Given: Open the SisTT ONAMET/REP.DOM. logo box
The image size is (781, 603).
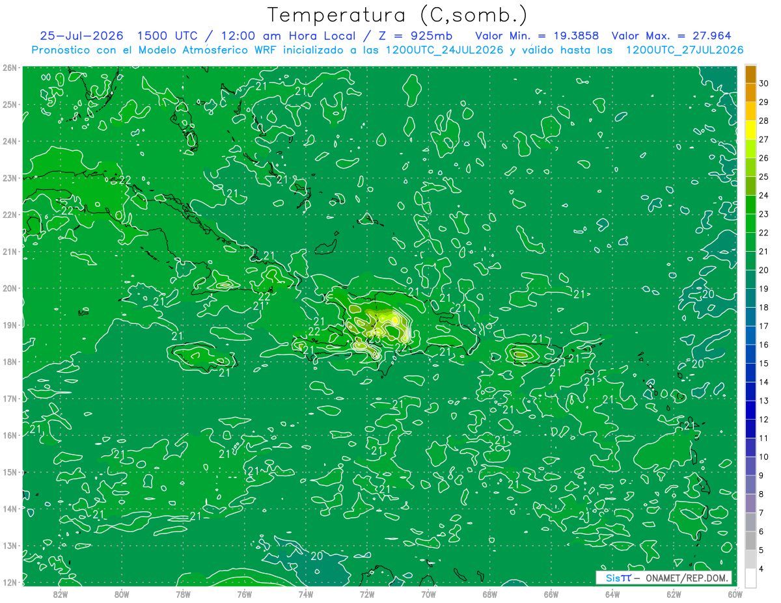Looking at the screenshot, I should 664,578.
